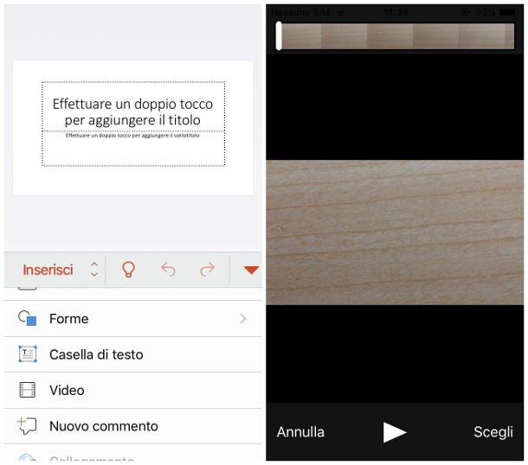The image size is (528, 465).
Task: Undo the last action with the back arrow
Action: (168, 270)
